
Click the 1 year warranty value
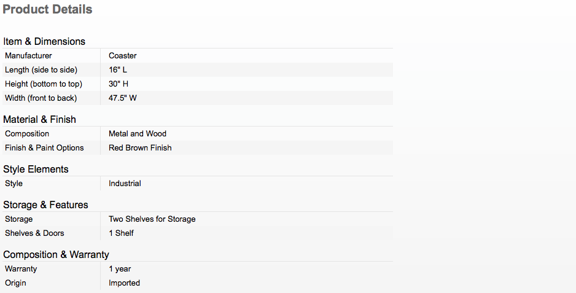pos(120,269)
